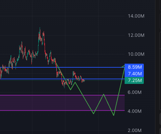The height and width of the screenshot is (134, 161).
Task: Click the 7.25M green current price label
Action: (134, 80)
